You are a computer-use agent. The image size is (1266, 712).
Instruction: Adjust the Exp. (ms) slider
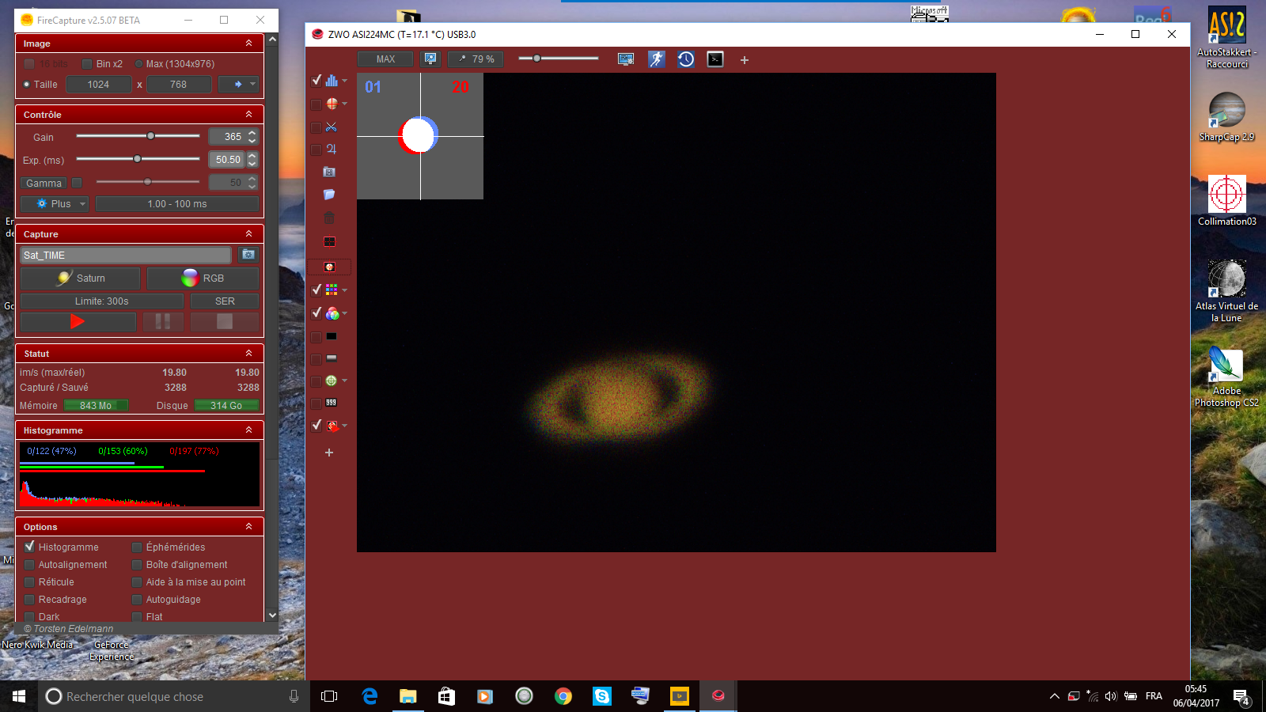(x=137, y=159)
